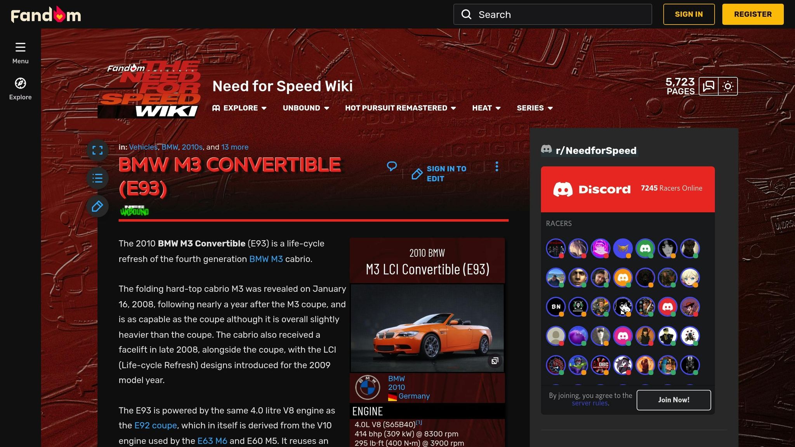Open the Explore compass icon in the sidebar

(x=20, y=83)
